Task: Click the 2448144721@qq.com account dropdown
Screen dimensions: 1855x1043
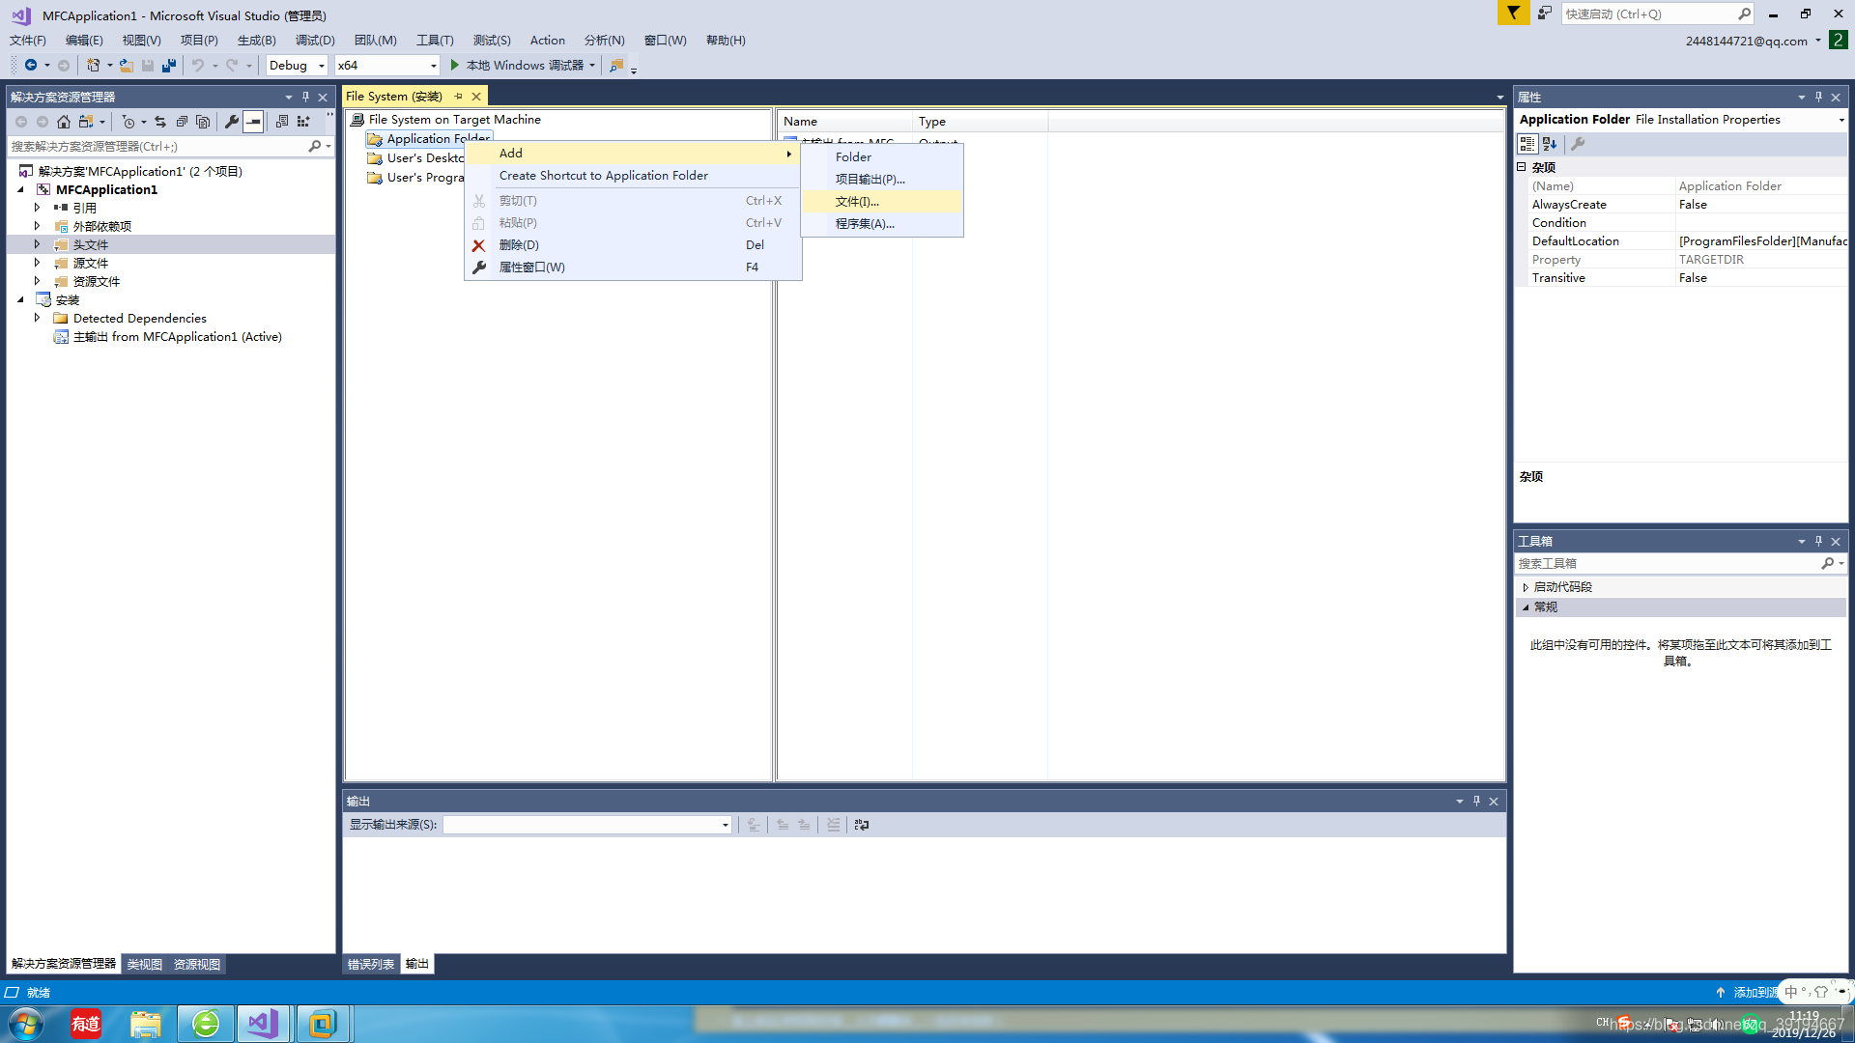Action: (x=1754, y=41)
